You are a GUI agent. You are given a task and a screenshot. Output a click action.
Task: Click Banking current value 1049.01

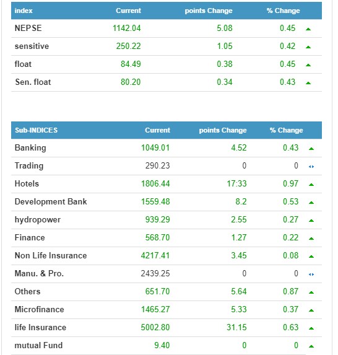[155, 148]
